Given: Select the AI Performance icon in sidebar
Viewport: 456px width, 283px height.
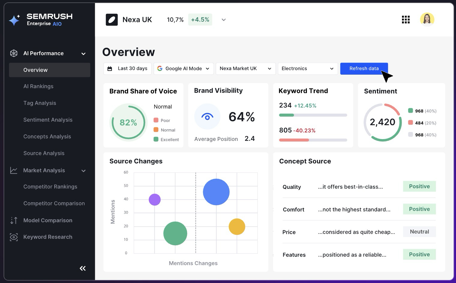Looking at the screenshot, I should 13,53.
